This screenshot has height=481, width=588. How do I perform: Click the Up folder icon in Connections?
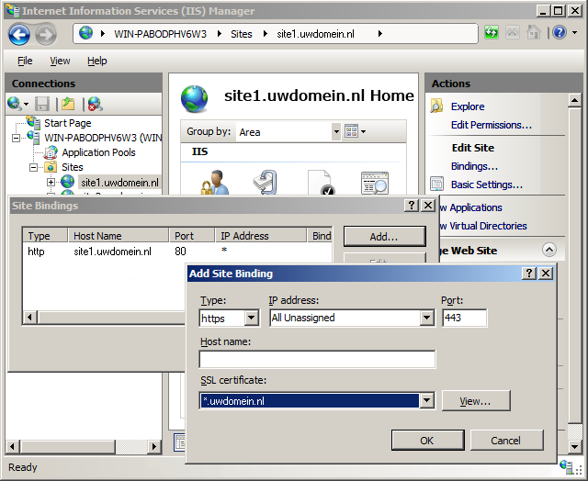click(x=68, y=104)
